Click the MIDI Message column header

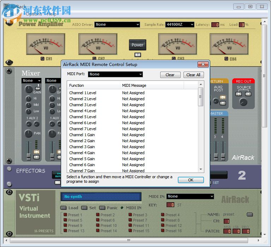pyautogui.click(x=152, y=85)
